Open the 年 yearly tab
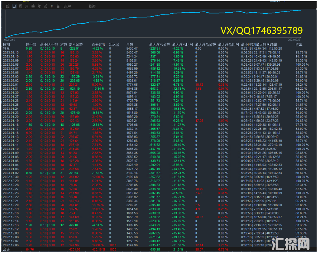The height and width of the screenshot is (253, 317). click(x=39, y=6)
